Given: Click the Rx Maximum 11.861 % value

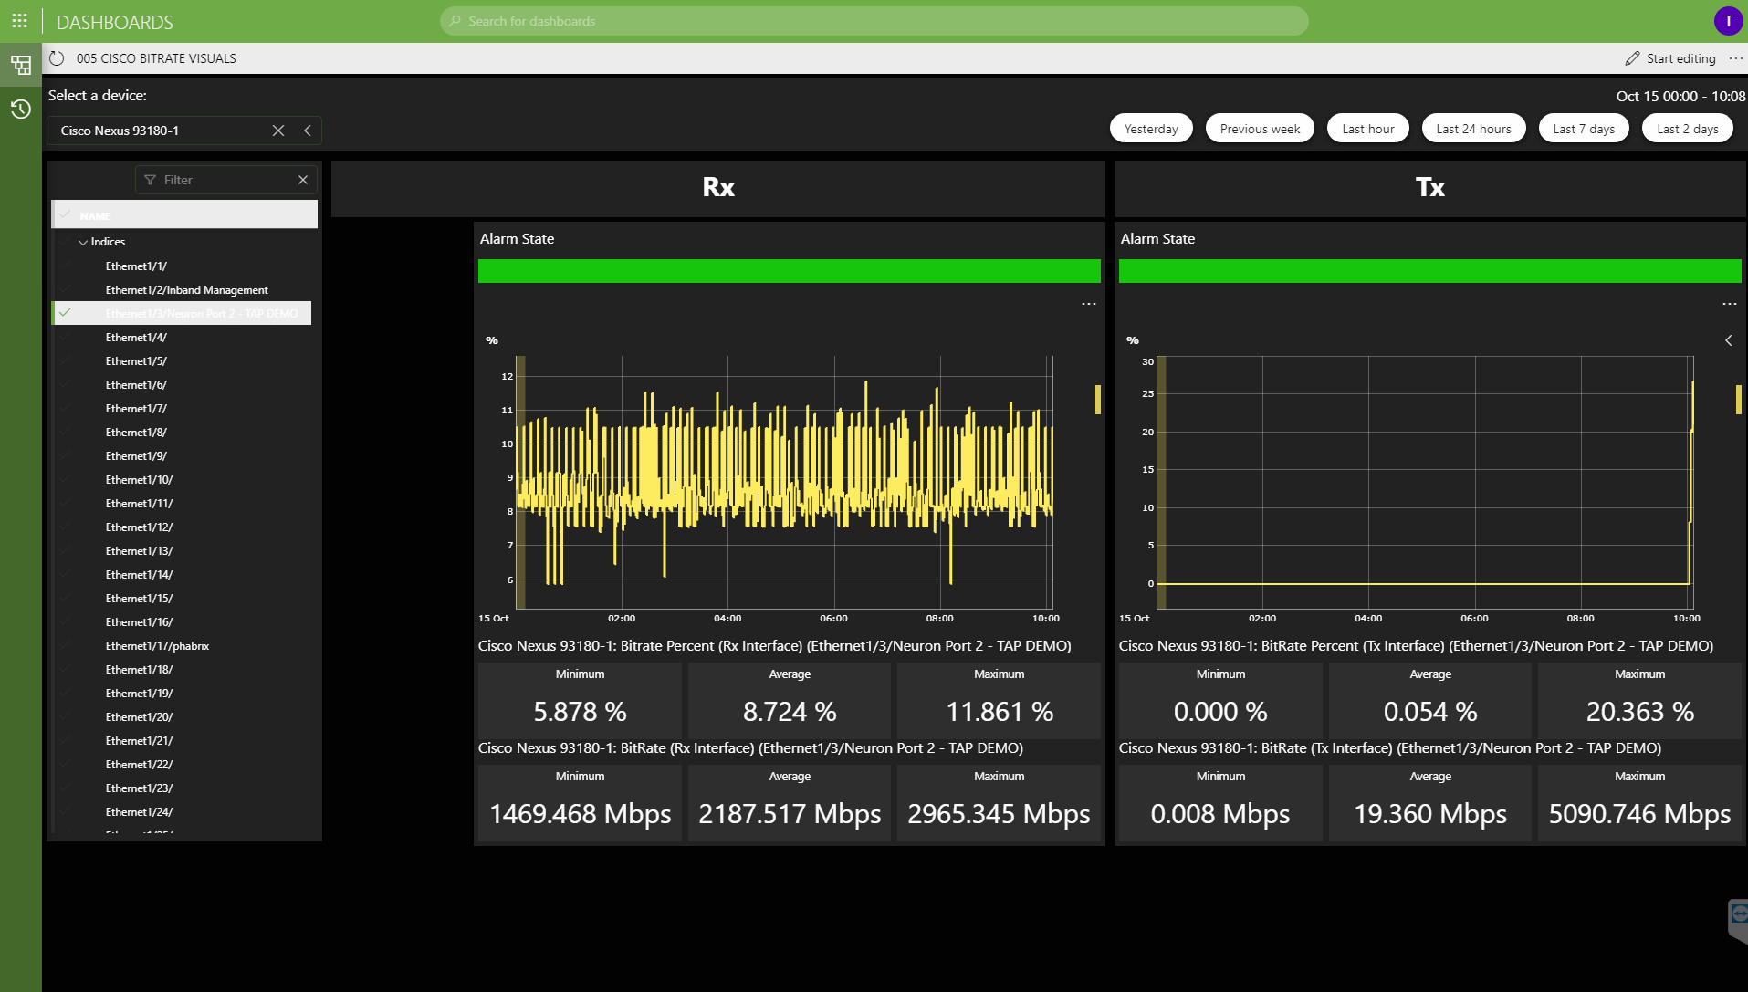Looking at the screenshot, I should click(x=1000, y=712).
